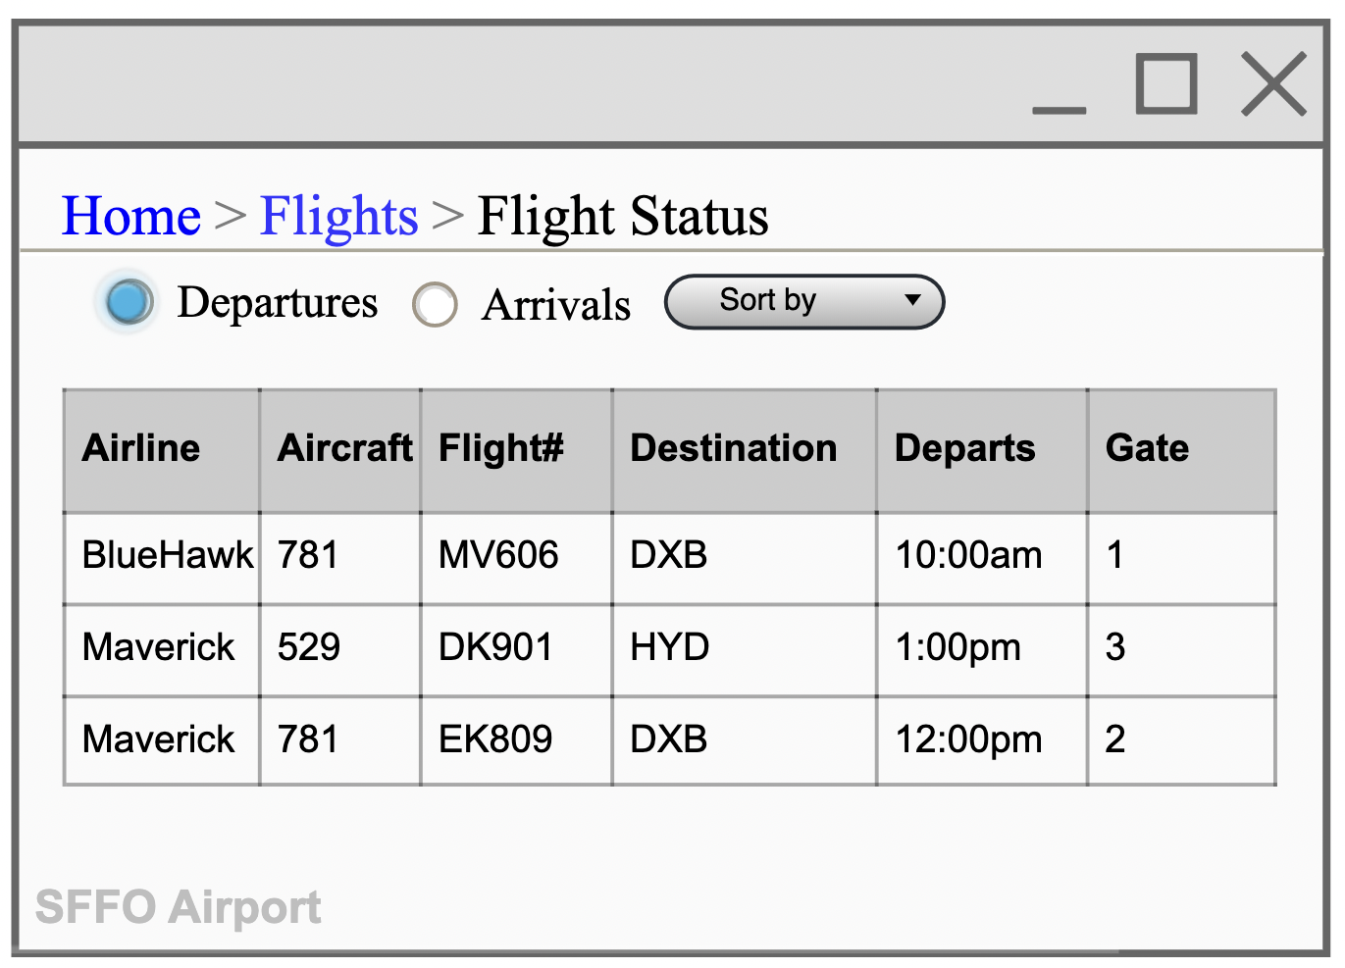Sort table by the Gate column header
The height and width of the screenshot is (968, 1345).
point(1146,448)
